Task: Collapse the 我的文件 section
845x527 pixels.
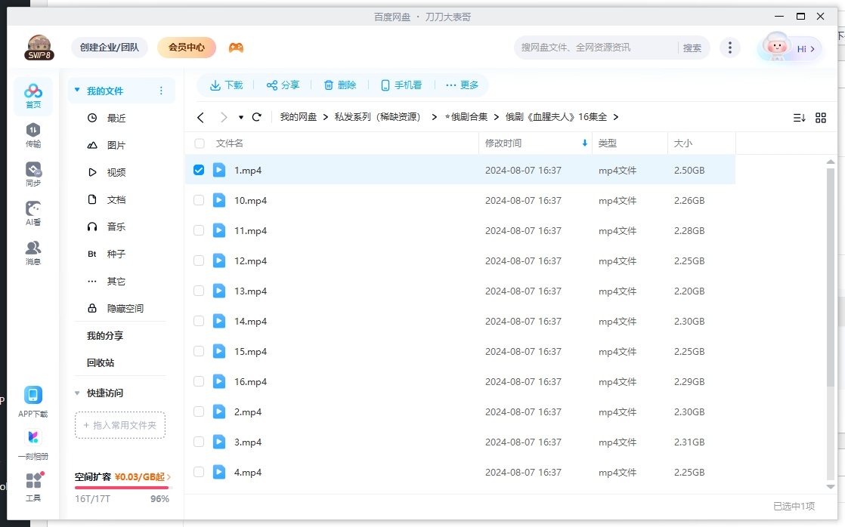Action: pos(76,89)
